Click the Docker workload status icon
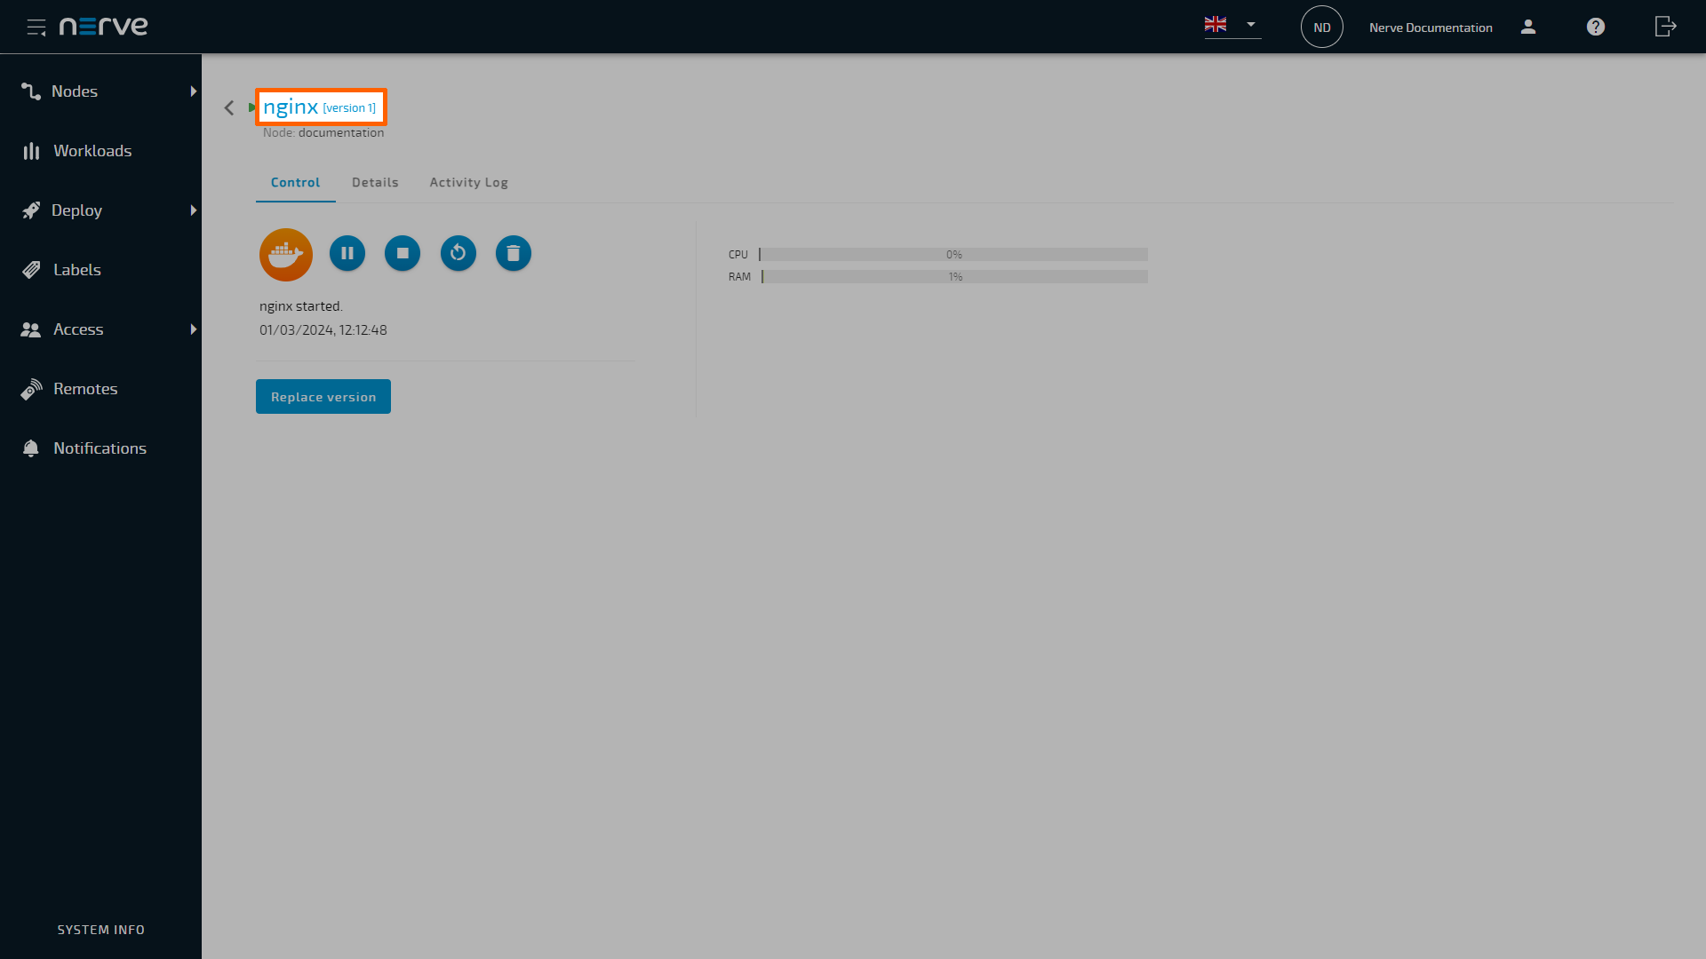This screenshot has width=1706, height=959. 286,254
